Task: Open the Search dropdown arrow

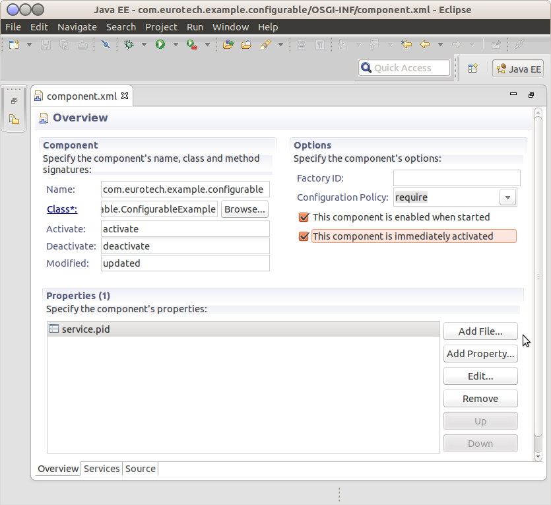Action: [280, 45]
